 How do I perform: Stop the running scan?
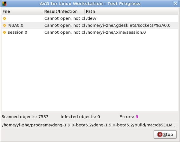165,134
